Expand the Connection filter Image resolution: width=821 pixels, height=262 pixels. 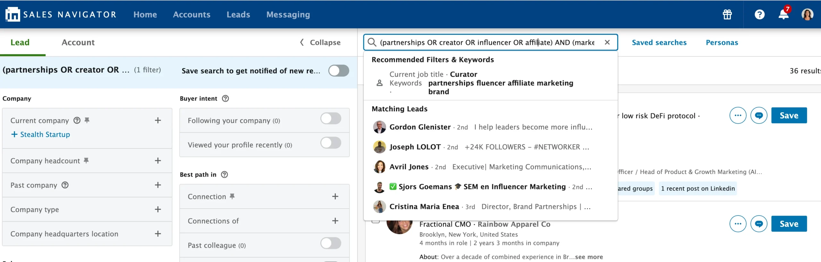pos(335,196)
